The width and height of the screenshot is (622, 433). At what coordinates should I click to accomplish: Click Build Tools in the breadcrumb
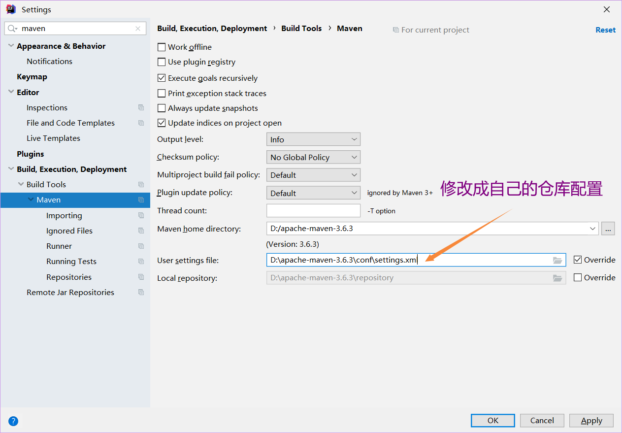pos(301,29)
